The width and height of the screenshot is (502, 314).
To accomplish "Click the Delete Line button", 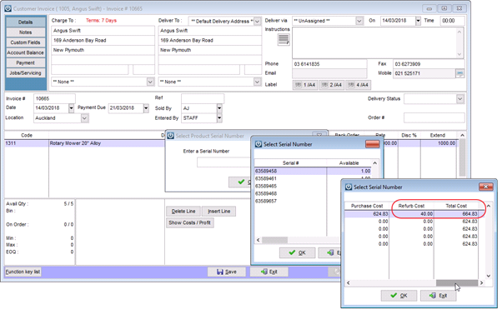I will pos(183,212).
